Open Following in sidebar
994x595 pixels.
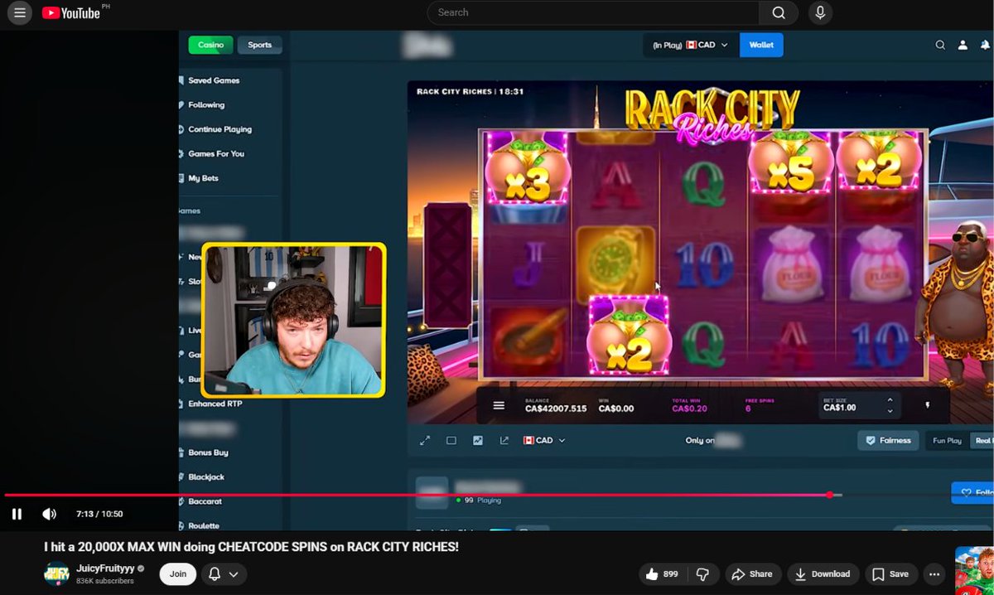206,104
